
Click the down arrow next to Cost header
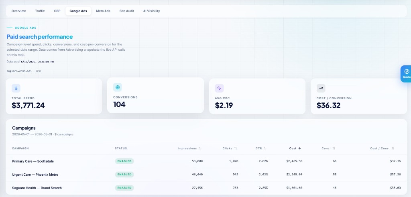pos(299,148)
